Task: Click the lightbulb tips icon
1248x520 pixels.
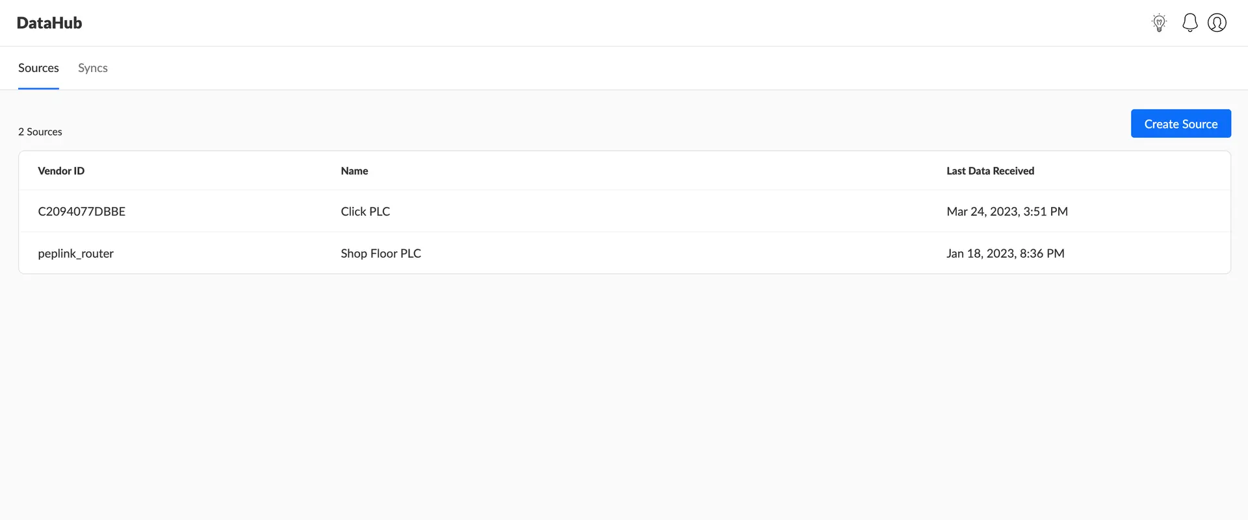Action: (1159, 23)
